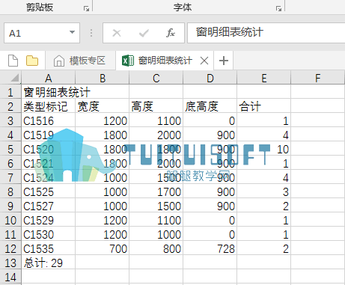
Task: Click the 宽度 header cell
Action: (103, 106)
